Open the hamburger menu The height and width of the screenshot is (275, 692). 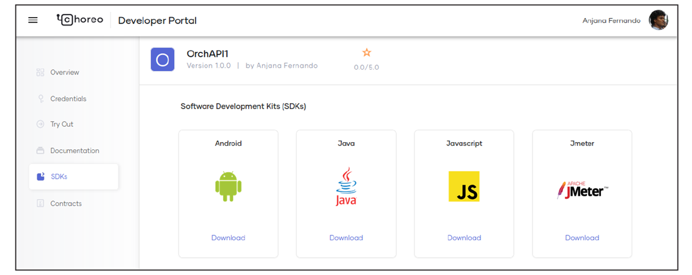click(32, 20)
